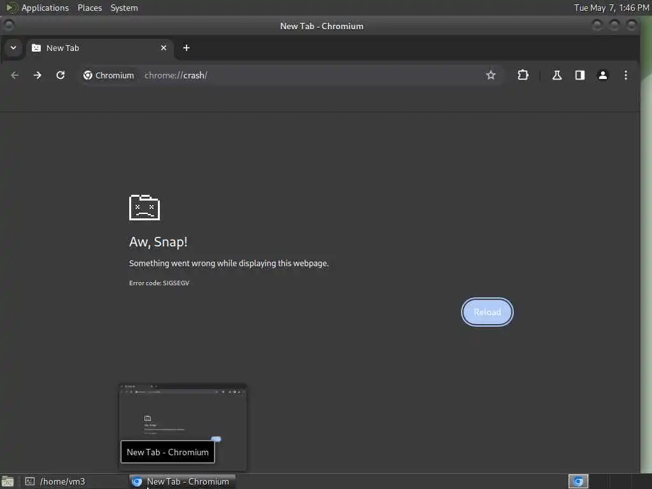Click the Reload button on crash page
The height and width of the screenshot is (489, 652).
click(x=487, y=312)
